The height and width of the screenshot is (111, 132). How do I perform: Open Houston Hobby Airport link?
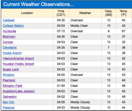[x=18, y=64]
